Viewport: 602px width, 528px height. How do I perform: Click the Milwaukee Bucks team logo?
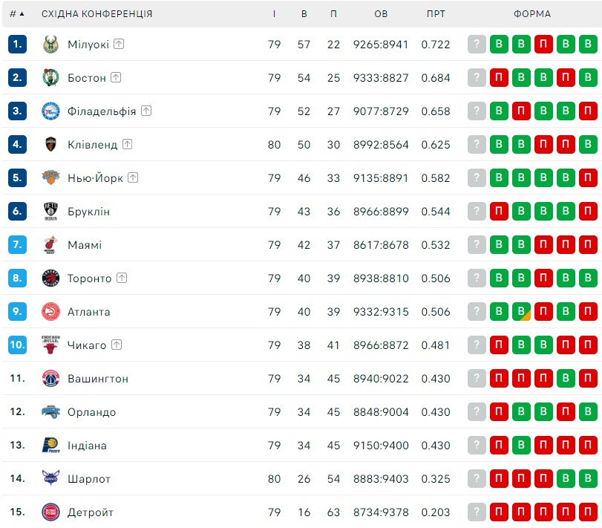[x=50, y=44]
